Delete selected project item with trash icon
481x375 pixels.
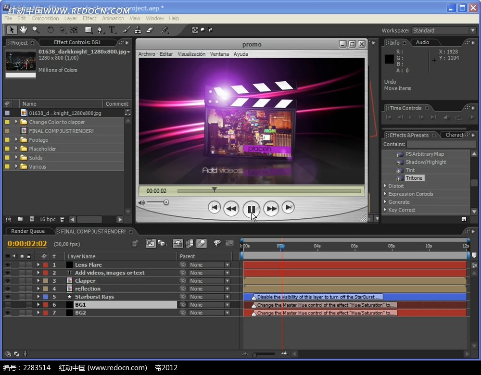tap(62, 219)
